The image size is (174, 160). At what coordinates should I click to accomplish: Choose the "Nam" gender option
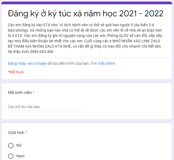click(11, 156)
